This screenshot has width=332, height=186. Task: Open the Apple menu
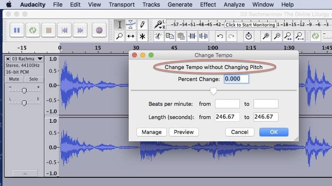9,5
